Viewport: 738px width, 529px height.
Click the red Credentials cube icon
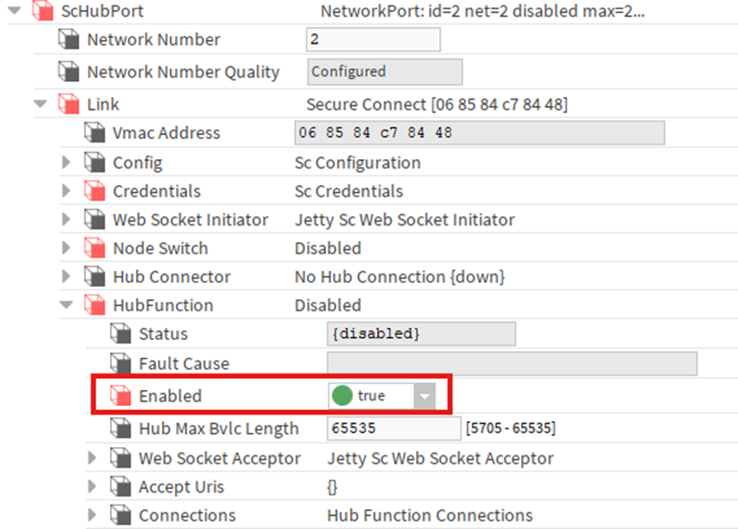coord(95,191)
